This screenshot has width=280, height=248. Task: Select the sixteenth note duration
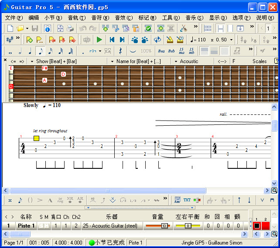click(x=50, y=51)
